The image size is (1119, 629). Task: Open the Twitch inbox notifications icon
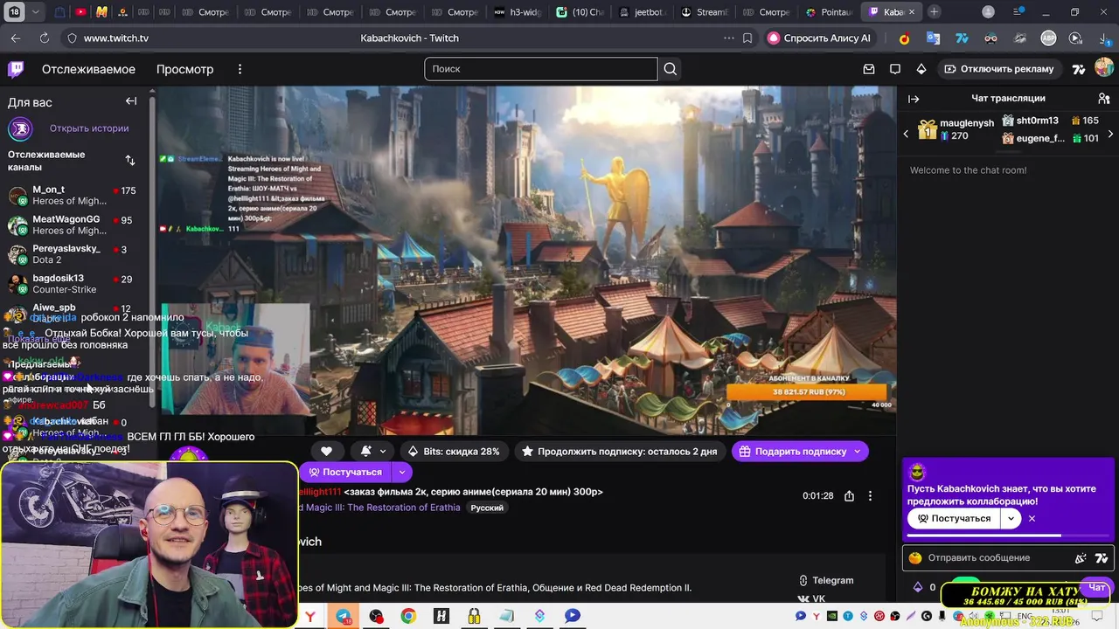tap(868, 69)
